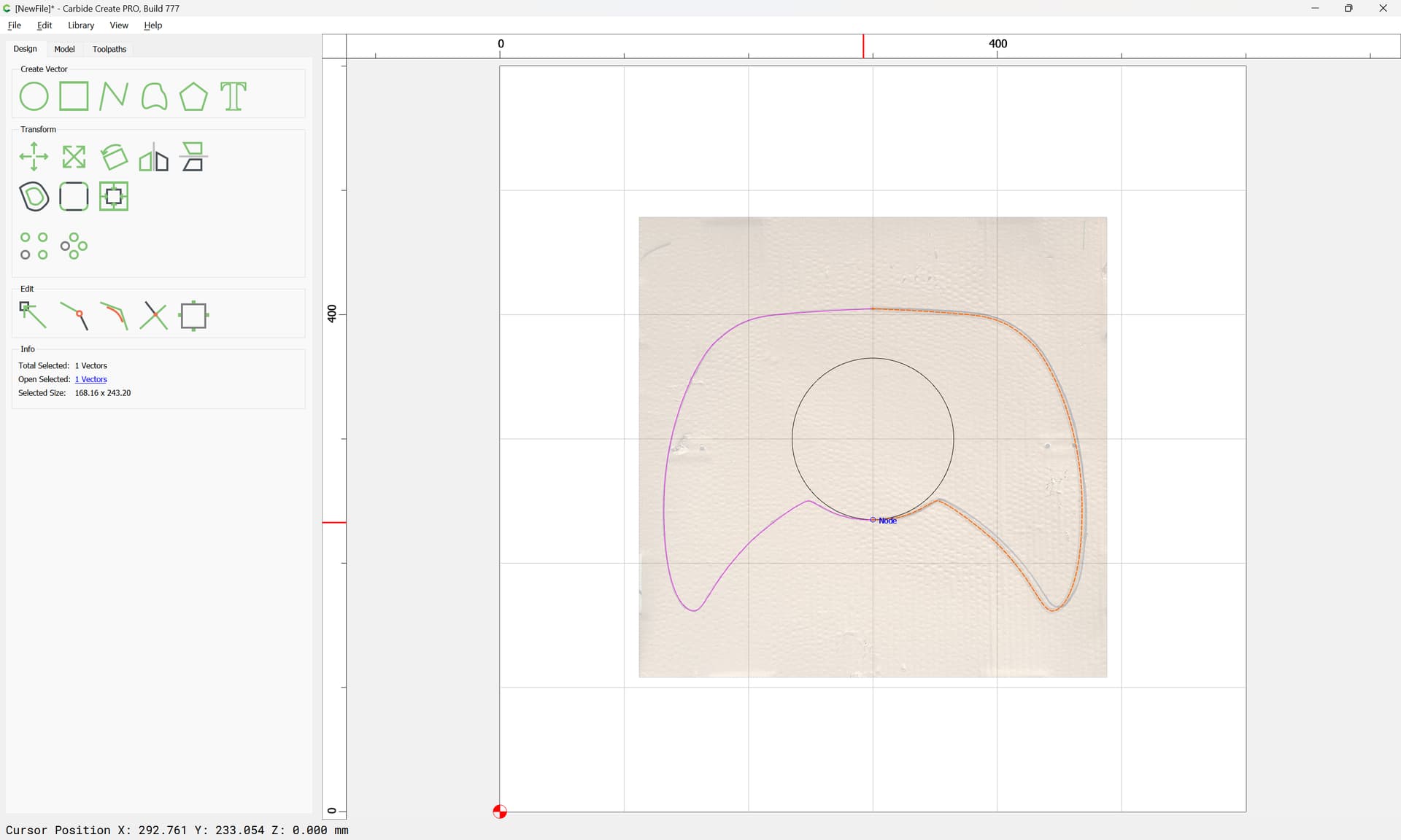
Task: Click the Node point on the curve
Action: 873,520
